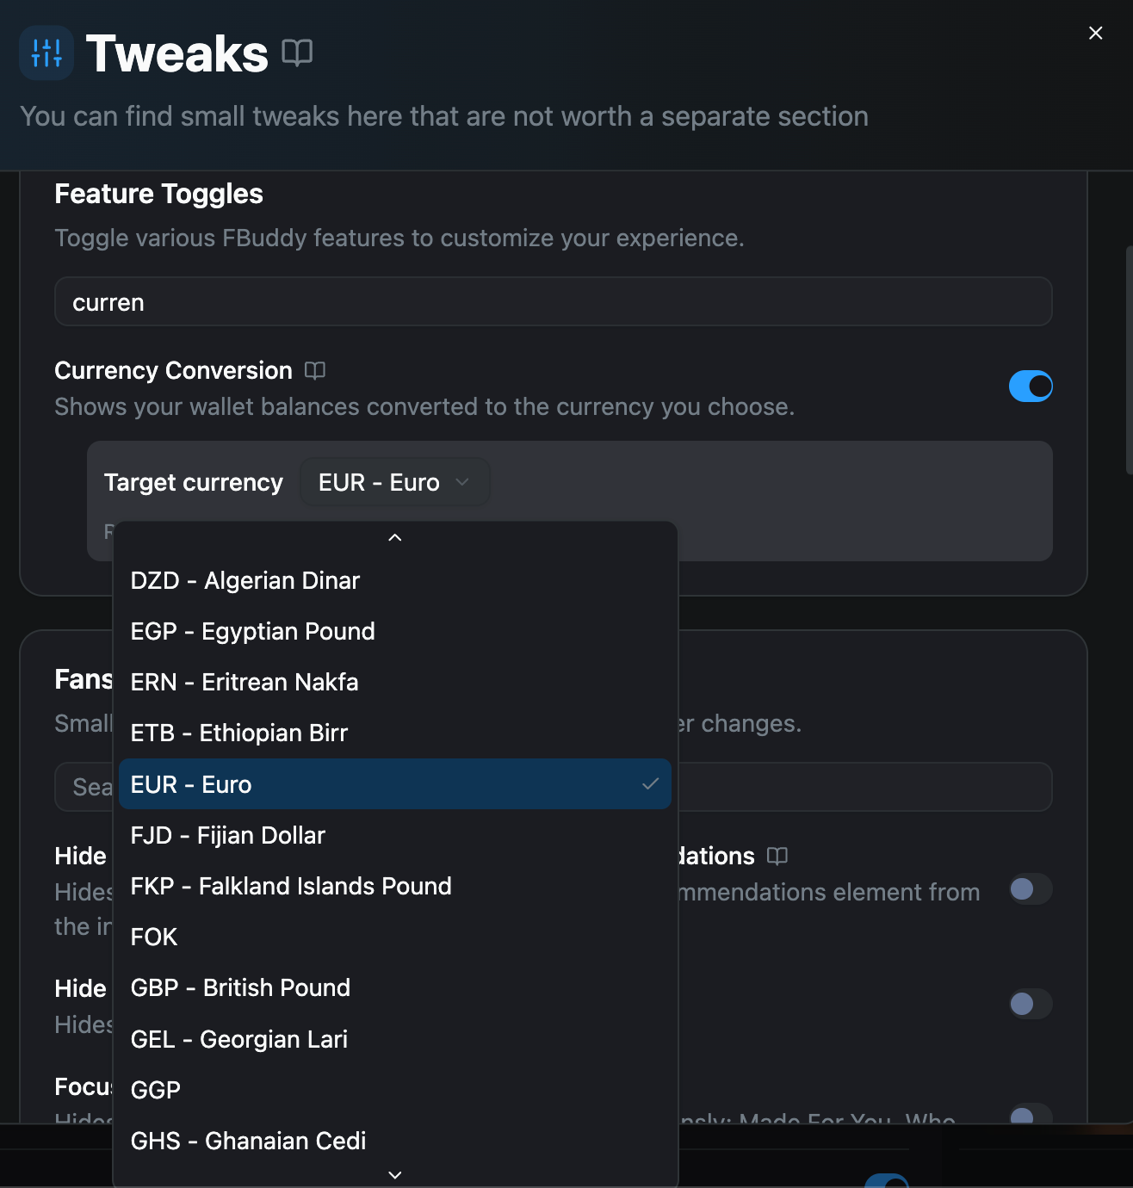Select GHS - Ghanaian Cedi currency

[248, 1141]
